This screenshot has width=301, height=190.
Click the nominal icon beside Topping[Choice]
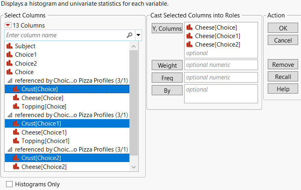pyautogui.click(x=16, y=107)
